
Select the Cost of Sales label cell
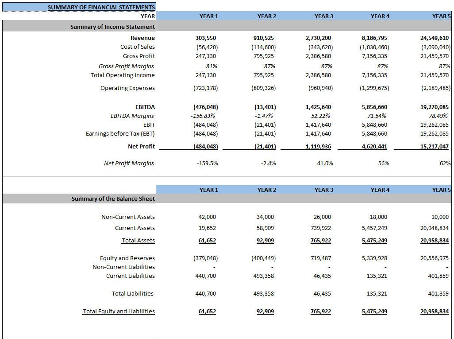point(137,47)
